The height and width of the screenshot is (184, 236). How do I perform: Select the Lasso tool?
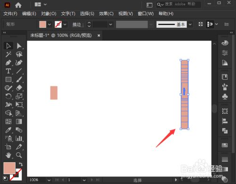click(x=19, y=54)
